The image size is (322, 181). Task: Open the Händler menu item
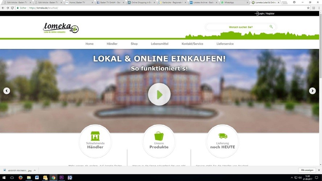(x=112, y=44)
